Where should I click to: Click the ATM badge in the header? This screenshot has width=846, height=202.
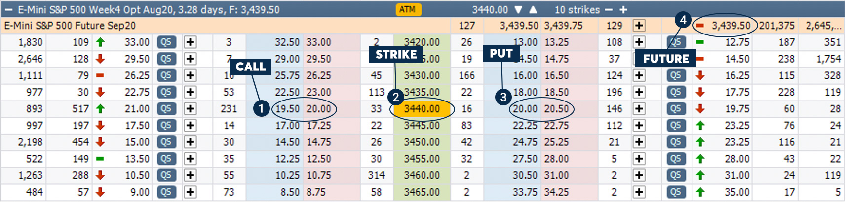(x=407, y=9)
